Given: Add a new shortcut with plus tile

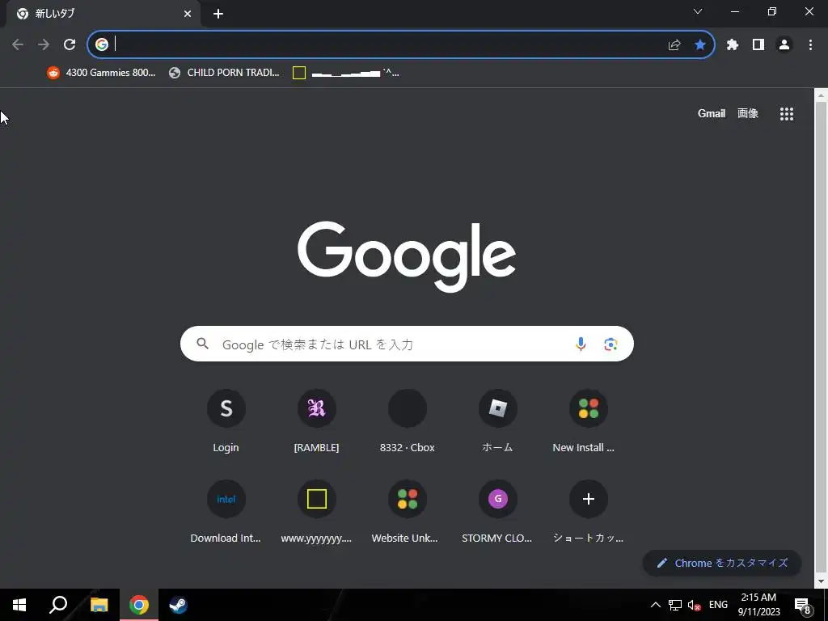Looking at the screenshot, I should [589, 512].
